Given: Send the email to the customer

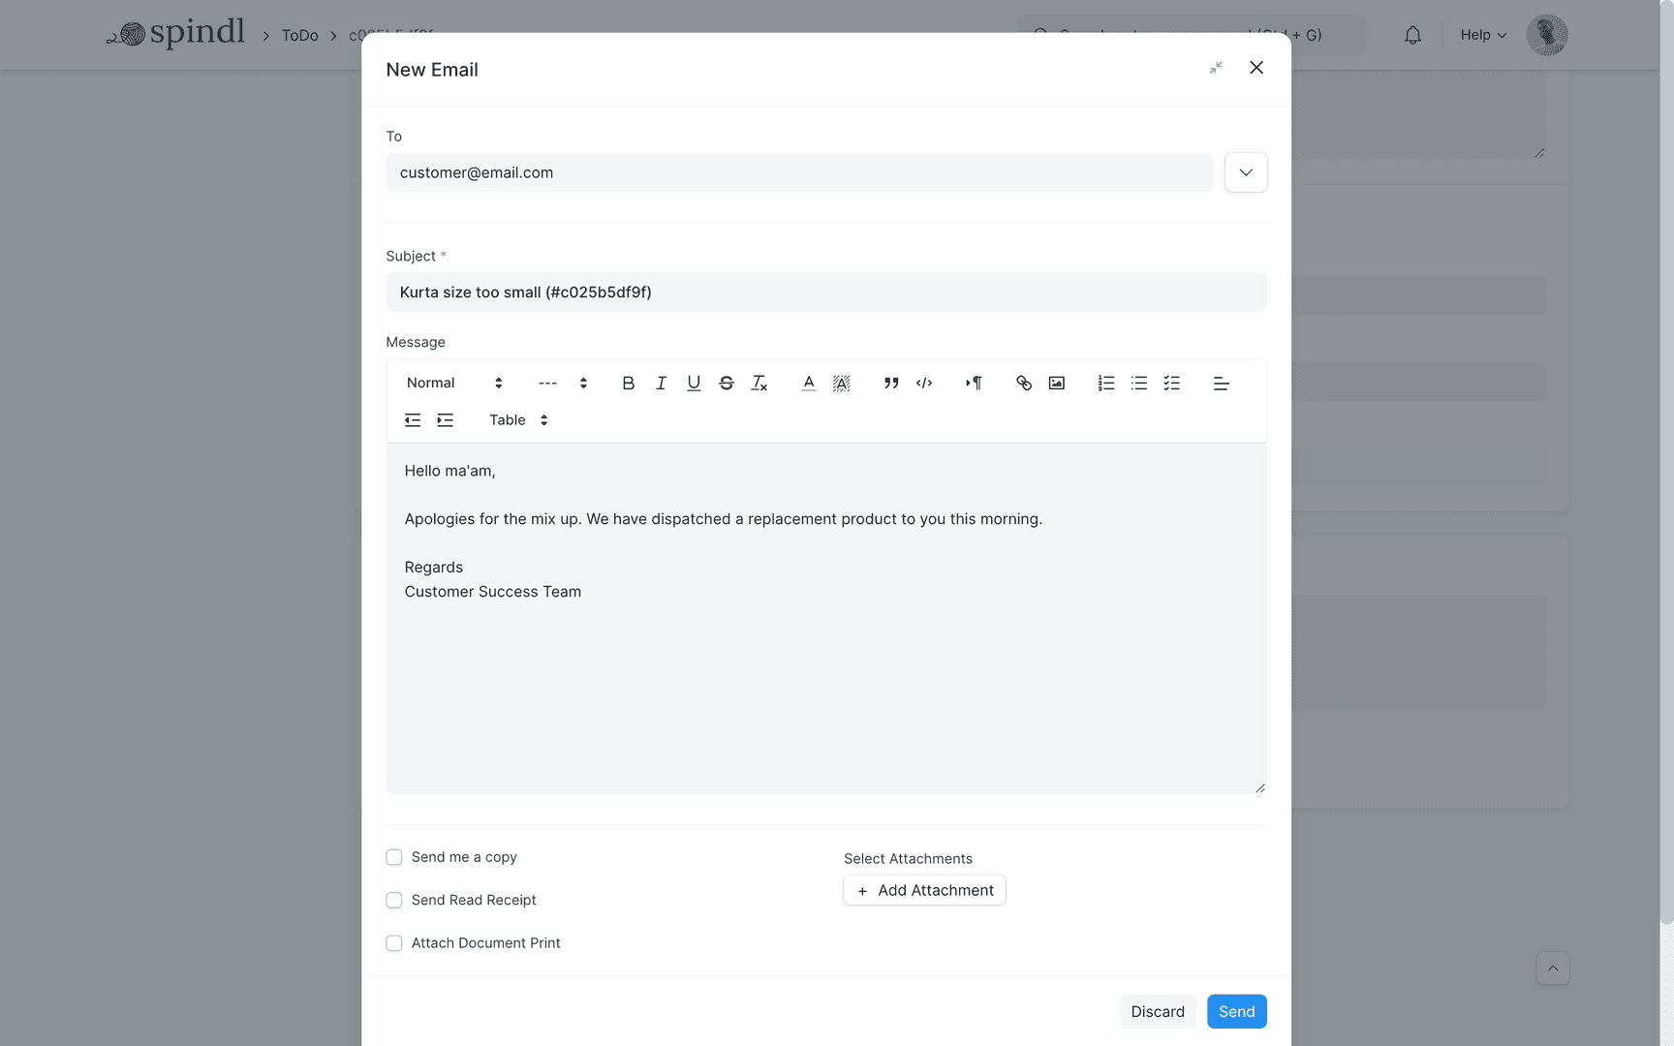Looking at the screenshot, I should tap(1236, 1011).
